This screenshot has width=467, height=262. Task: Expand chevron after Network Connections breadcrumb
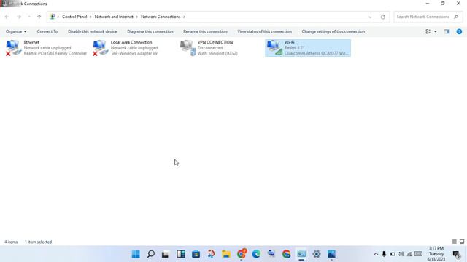point(184,17)
